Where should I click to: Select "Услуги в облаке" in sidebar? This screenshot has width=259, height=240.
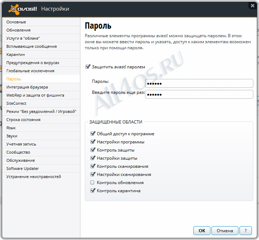point(41,38)
